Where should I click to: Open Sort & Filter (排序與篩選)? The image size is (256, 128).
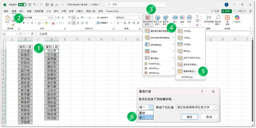tap(209, 20)
